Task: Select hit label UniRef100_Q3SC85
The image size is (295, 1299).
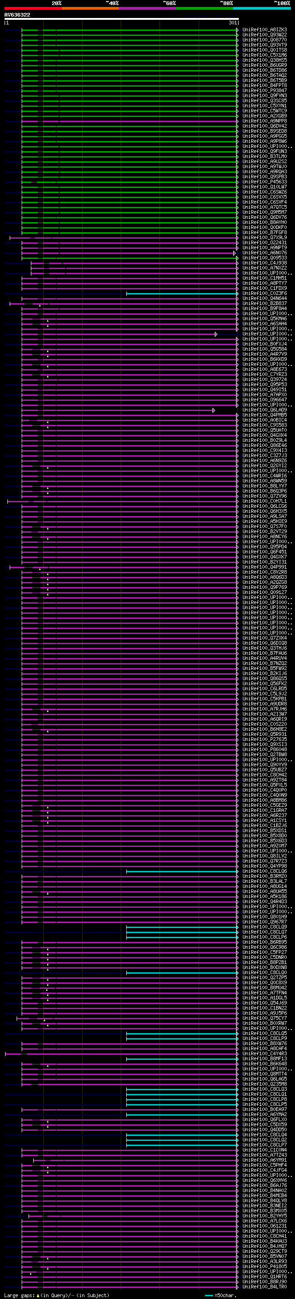Action: click(265, 101)
